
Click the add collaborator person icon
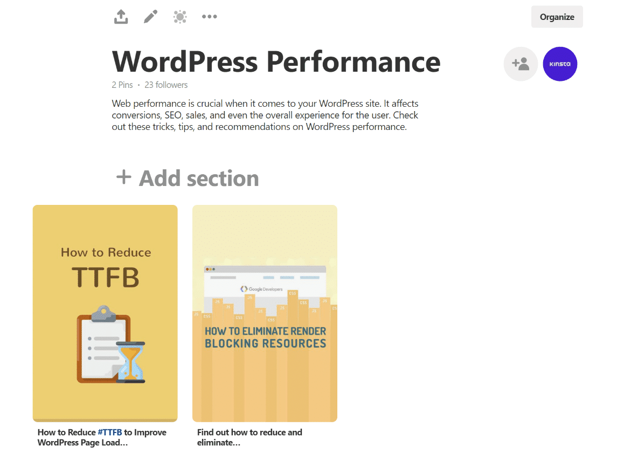click(x=521, y=64)
